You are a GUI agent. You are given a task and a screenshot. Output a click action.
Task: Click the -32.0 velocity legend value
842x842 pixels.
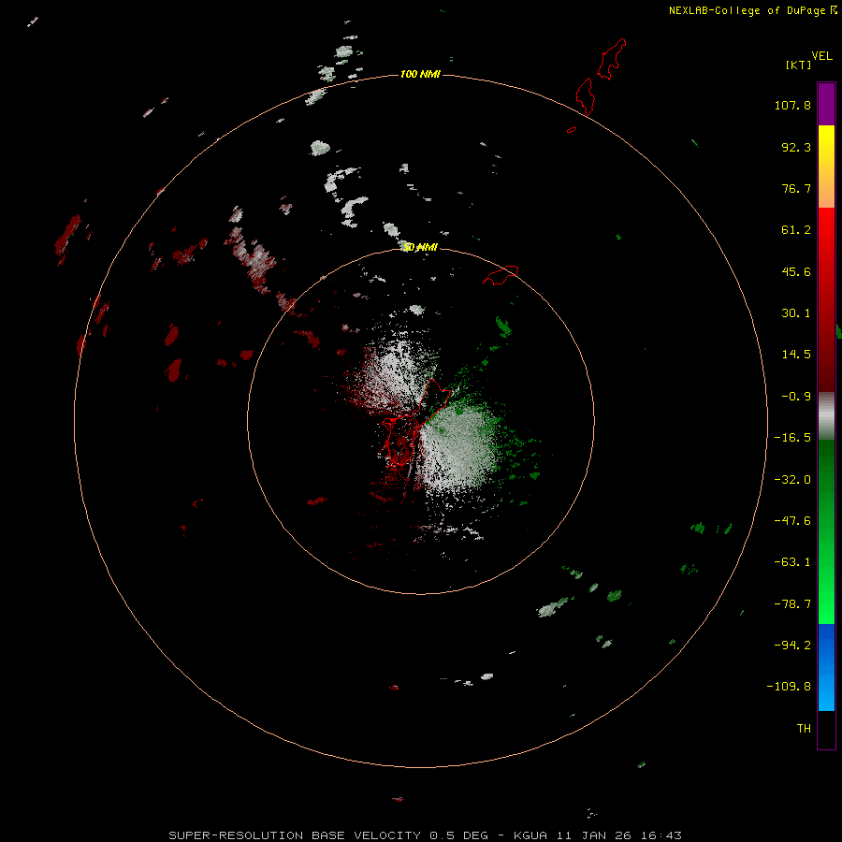coord(792,480)
